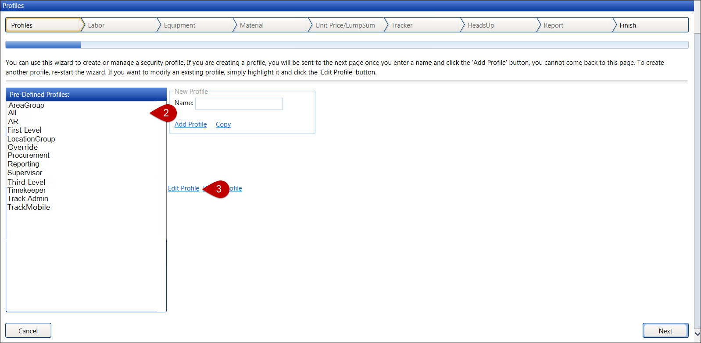Open the Report wizard step
The height and width of the screenshot is (343, 701).
point(553,25)
